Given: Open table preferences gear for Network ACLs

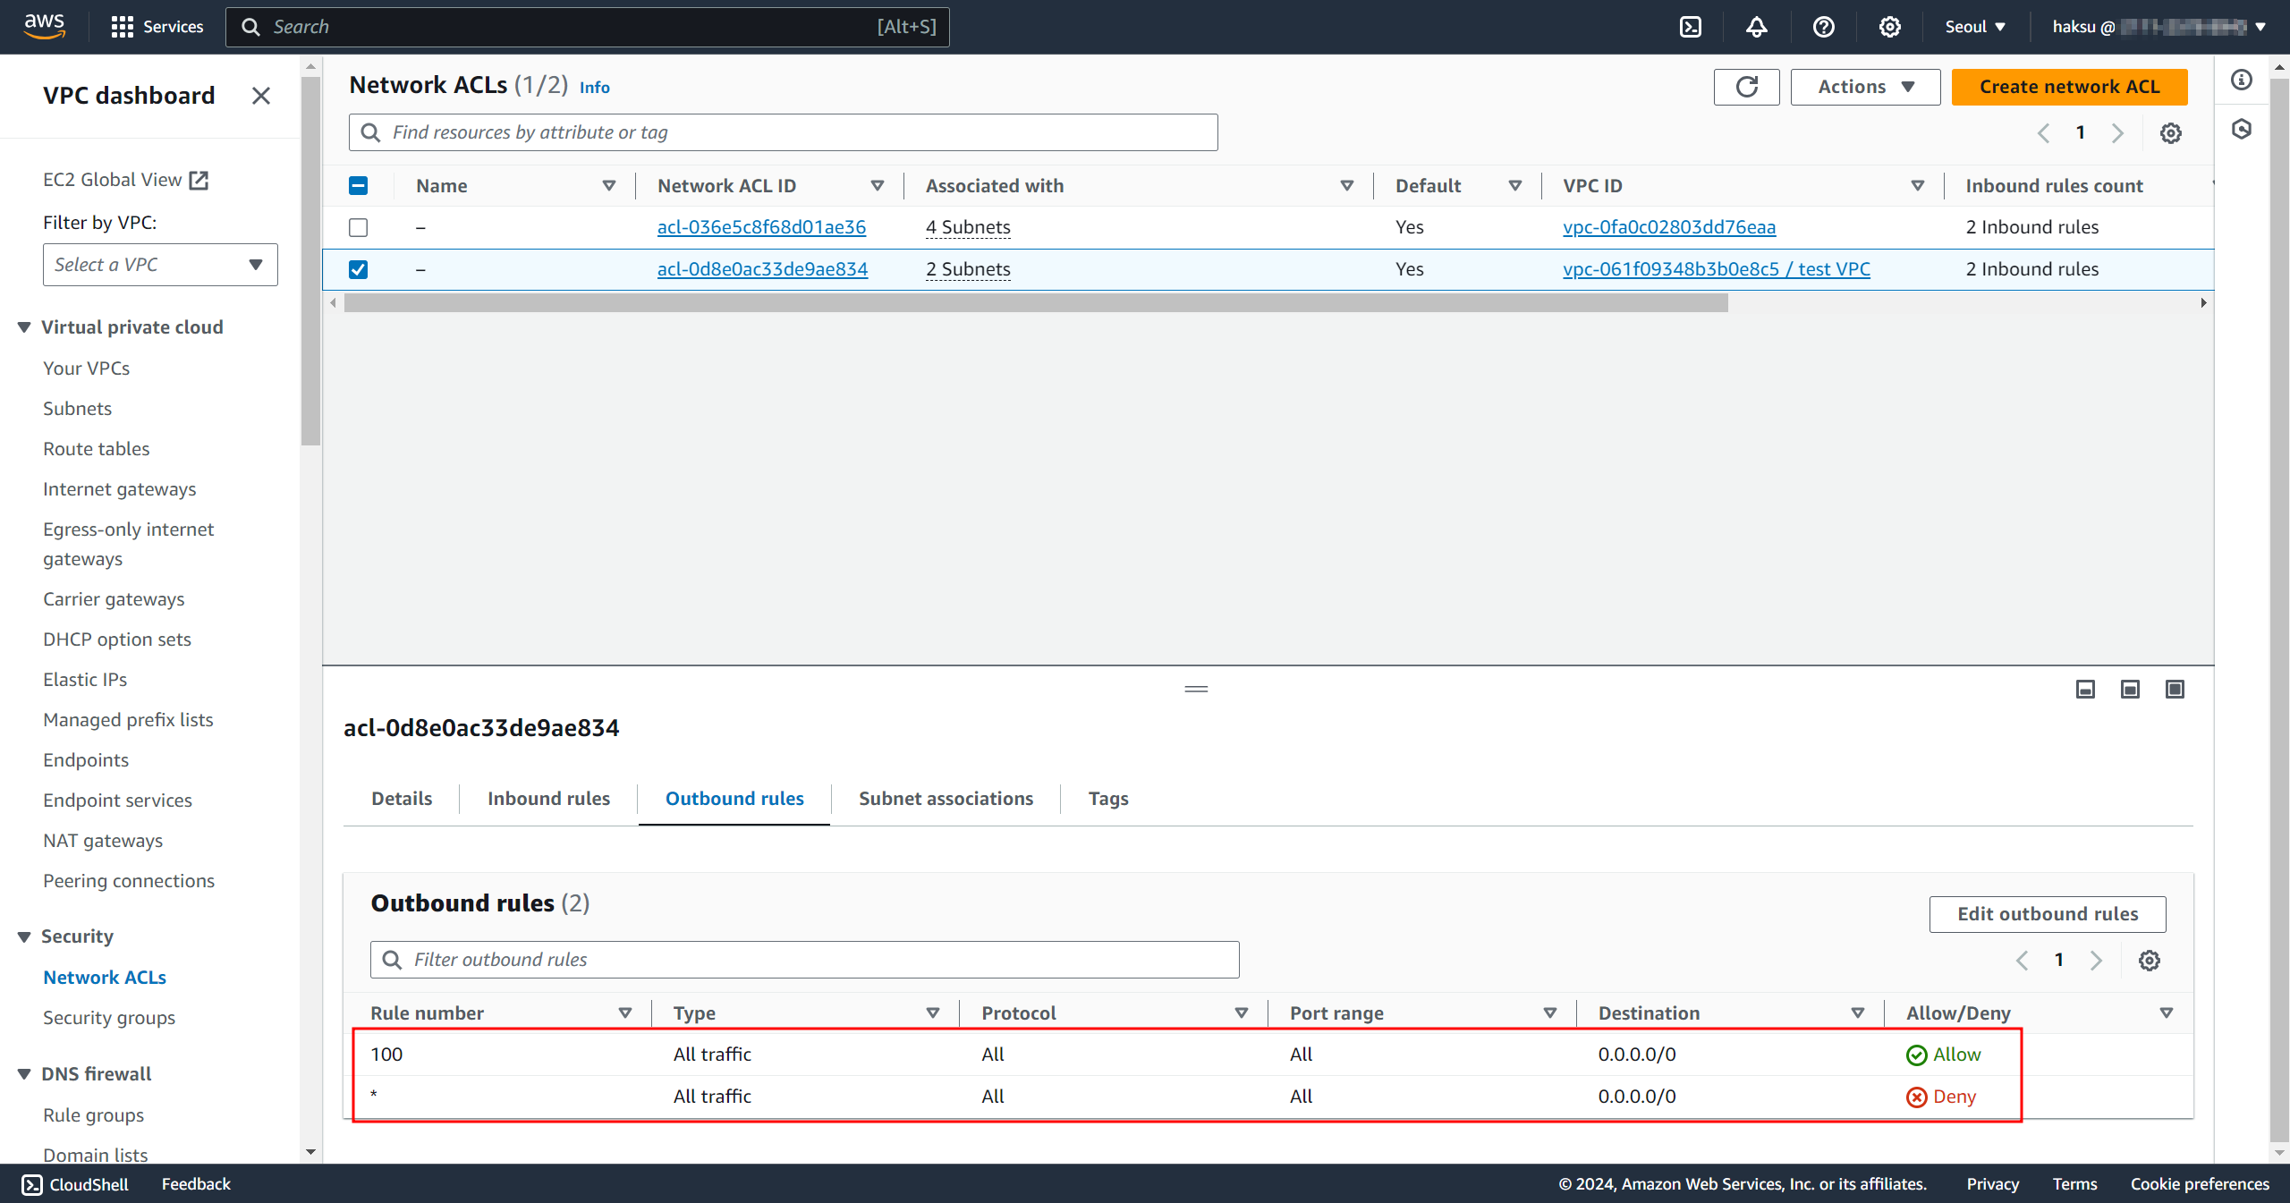Looking at the screenshot, I should pos(2170,133).
